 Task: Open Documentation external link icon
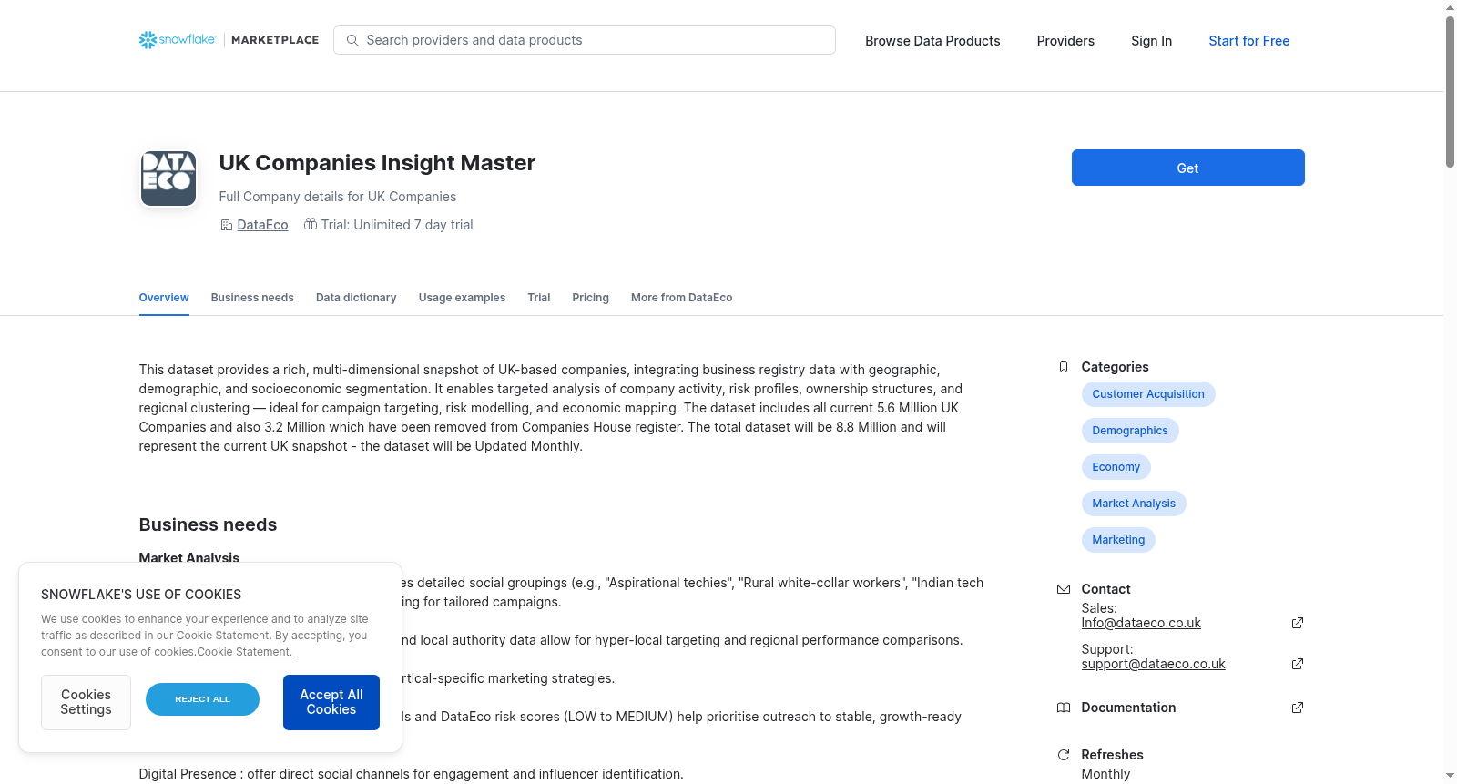coord(1298,708)
